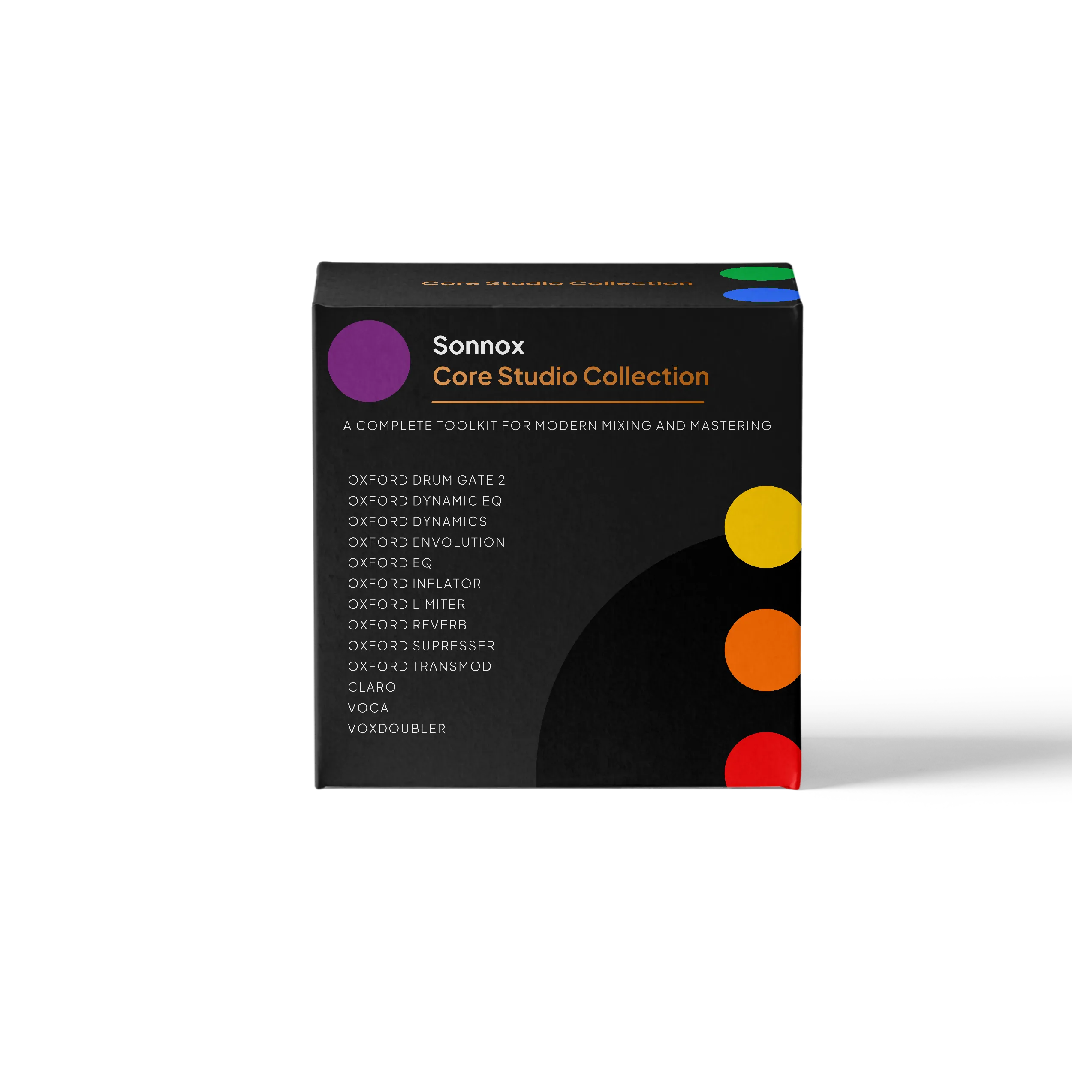Select the "Oxford Dynamic EQ" line
This screenshot has width=1072, height=1072.
pyautogui.click(x=425, y=501)
